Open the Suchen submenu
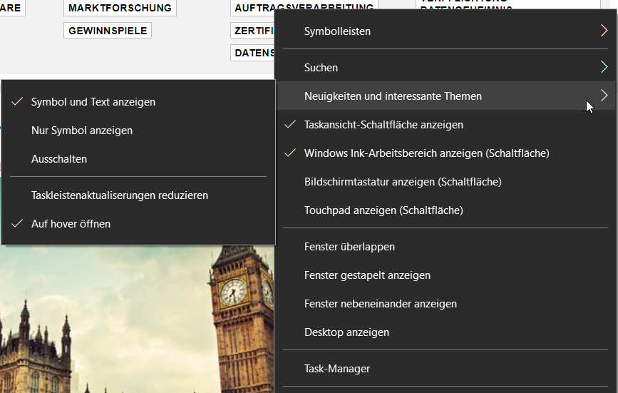The height and width of the screenshot is (393, 618). [x=321, y=68]
